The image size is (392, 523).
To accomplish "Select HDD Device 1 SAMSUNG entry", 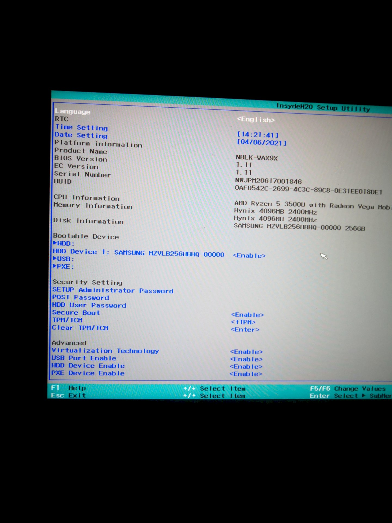I will point(139,253).
